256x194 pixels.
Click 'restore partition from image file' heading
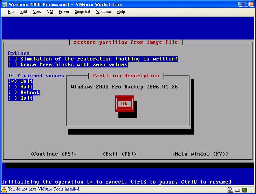click(126, 42)
